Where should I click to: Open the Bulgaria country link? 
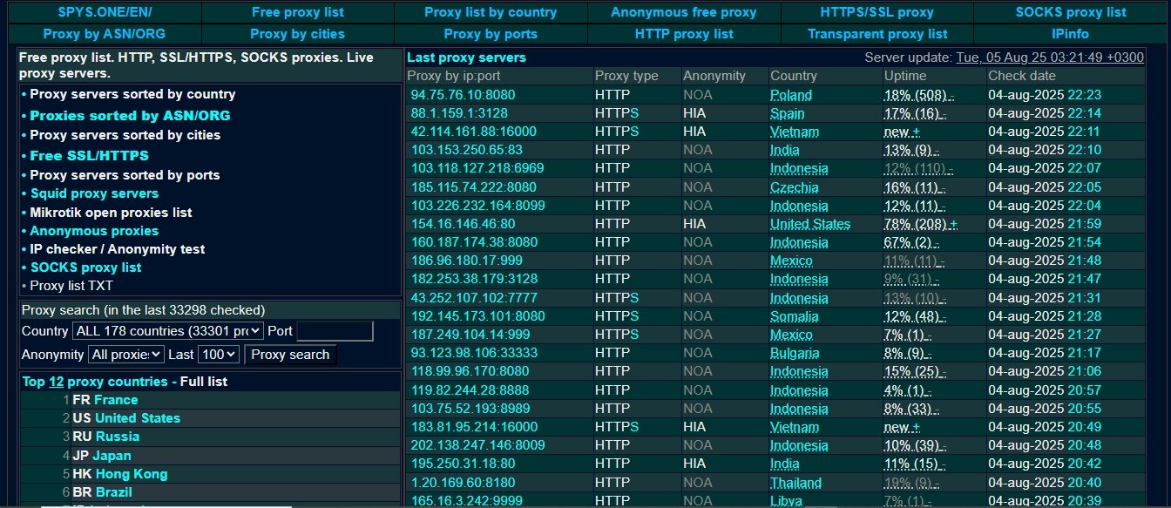795,353
